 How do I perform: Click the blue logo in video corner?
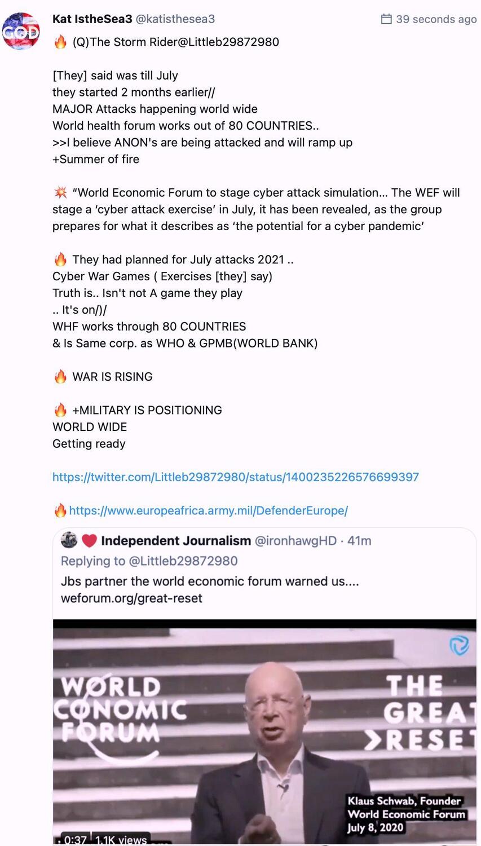coord(459,645)
